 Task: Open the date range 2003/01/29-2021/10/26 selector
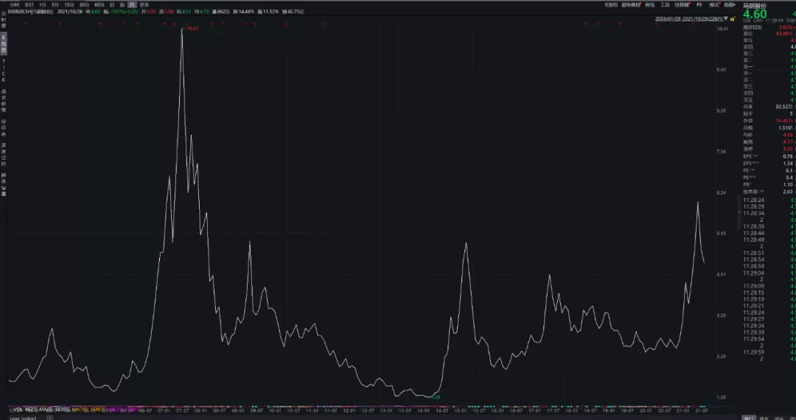[689, 18]
